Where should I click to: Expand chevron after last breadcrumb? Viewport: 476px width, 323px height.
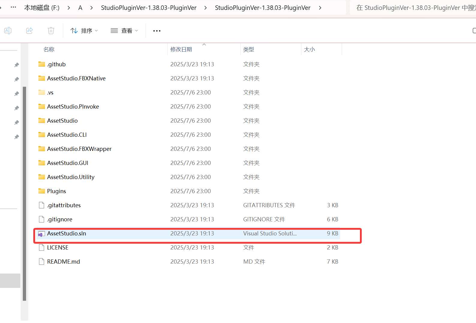coord(320,8)
